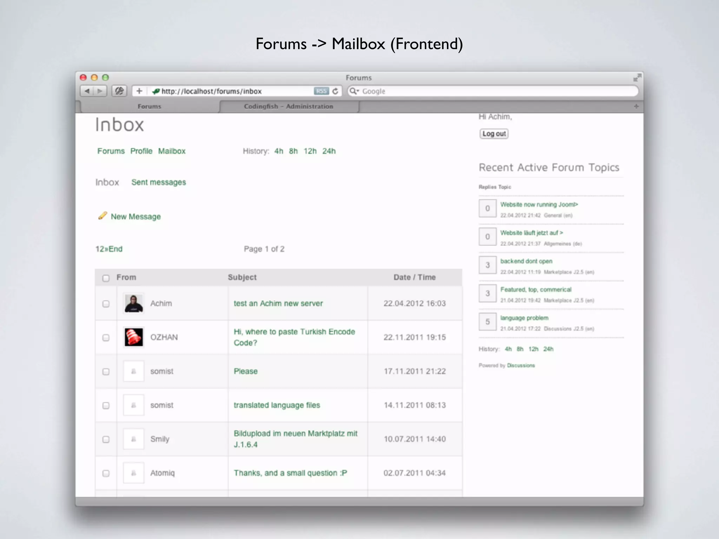The image size is (719, 539).
Task: Select top History 24h link
Action: click(x=329, y=151)
